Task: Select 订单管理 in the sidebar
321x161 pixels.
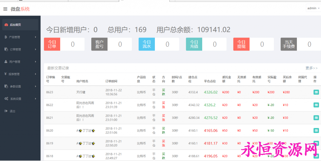Action: 15,49
